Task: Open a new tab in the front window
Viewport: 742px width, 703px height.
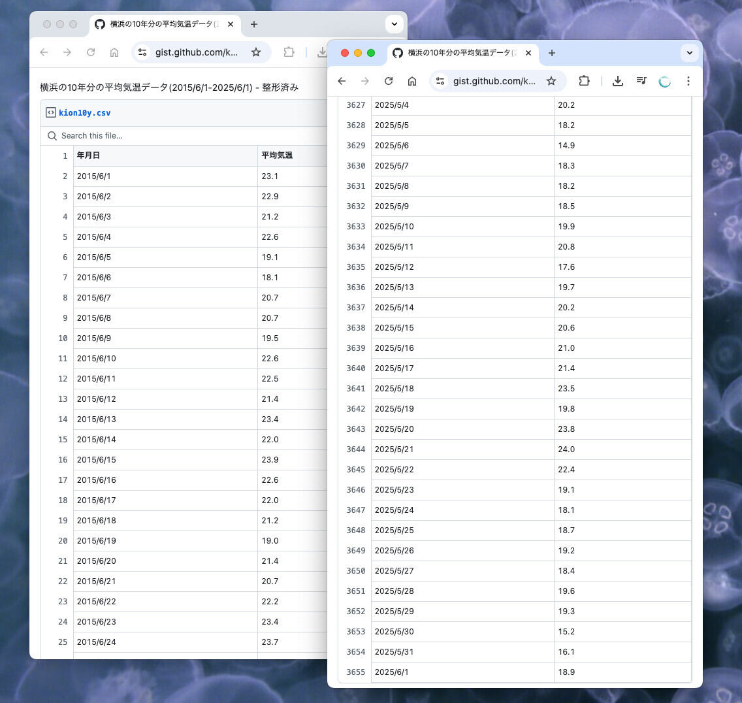Action: tap(552, 53)
